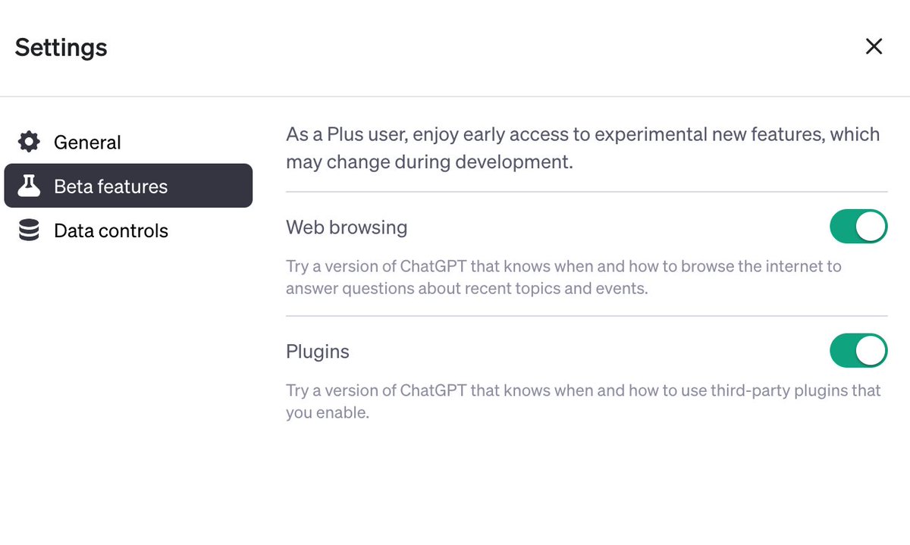
Task: Click the Plus user early access paragraph
Action: coord(582,149)
